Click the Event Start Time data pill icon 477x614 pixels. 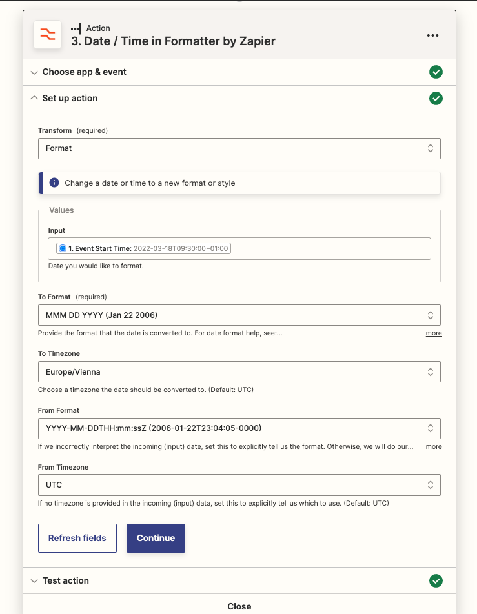click(63, 248)
